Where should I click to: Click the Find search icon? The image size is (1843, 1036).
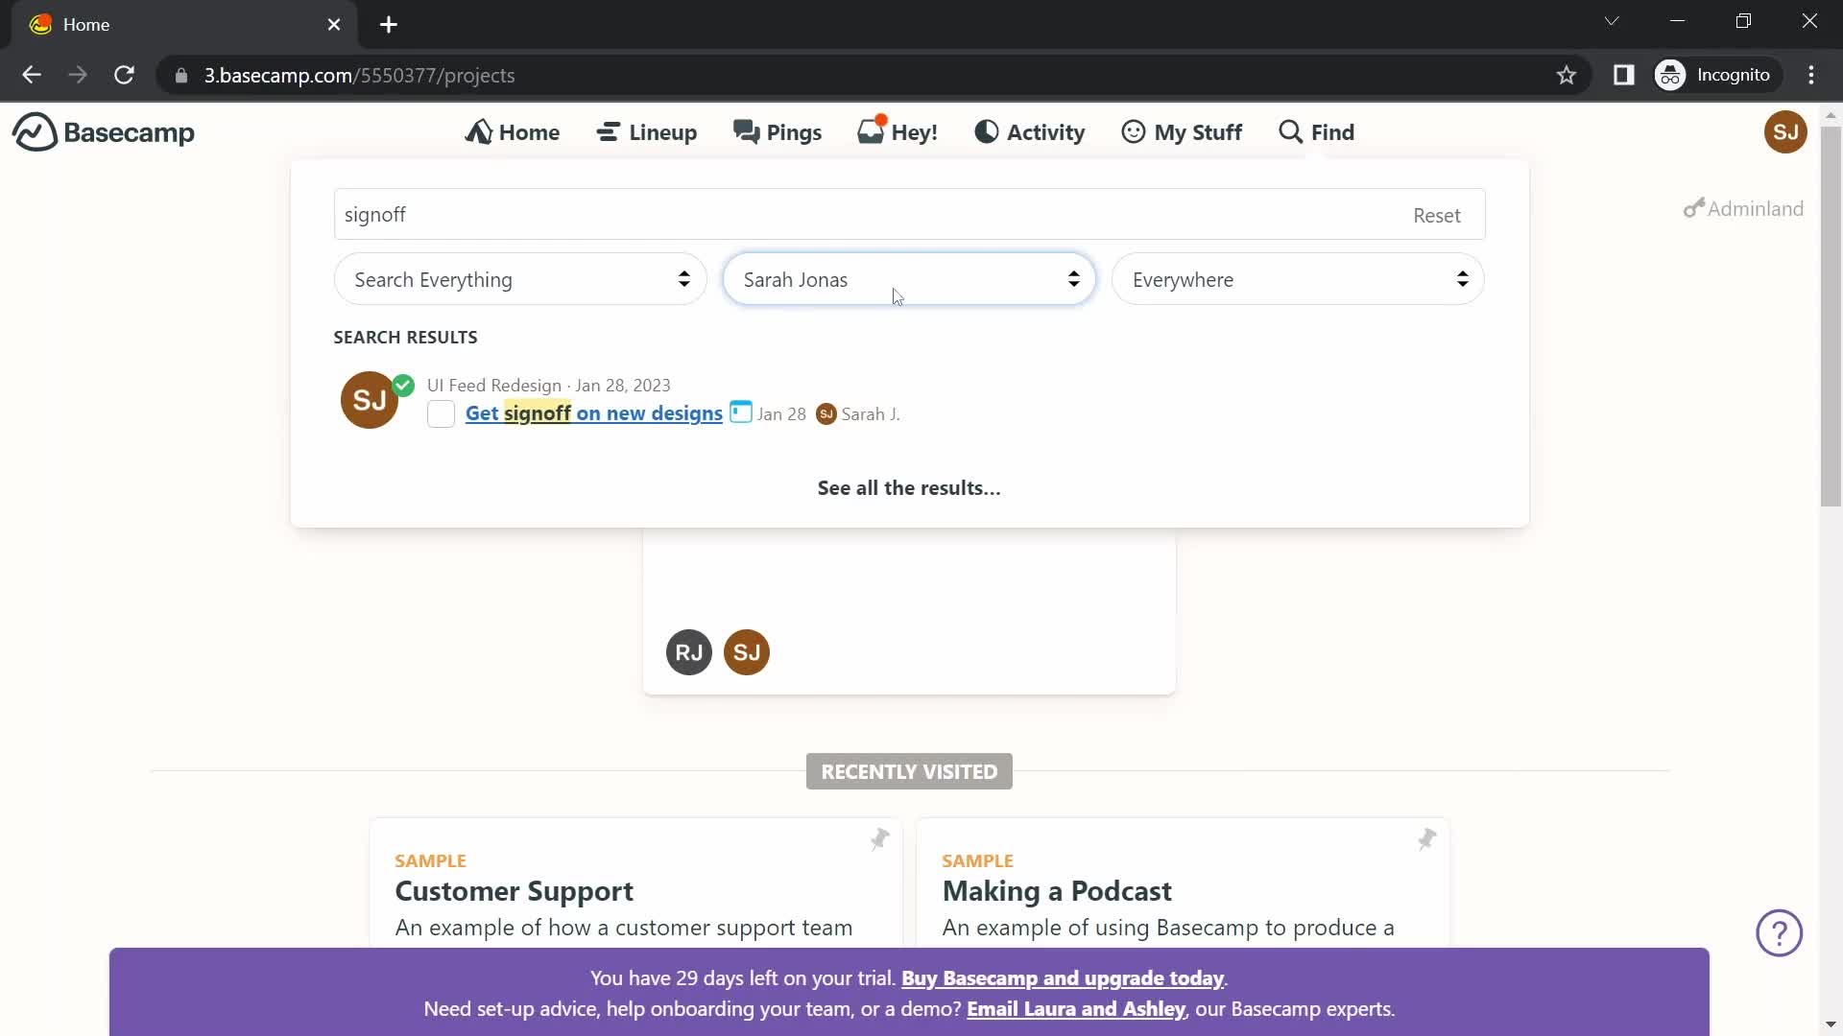1290,131
